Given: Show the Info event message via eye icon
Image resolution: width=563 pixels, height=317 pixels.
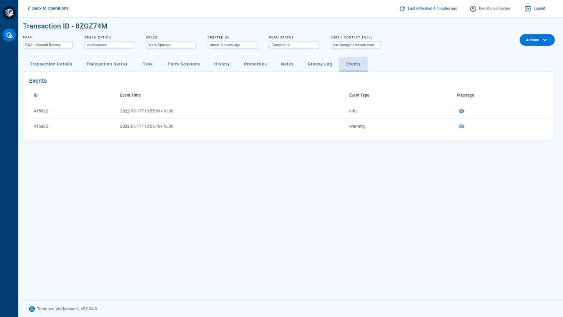Looking at the screenshot, I should (x=461, y=111).
